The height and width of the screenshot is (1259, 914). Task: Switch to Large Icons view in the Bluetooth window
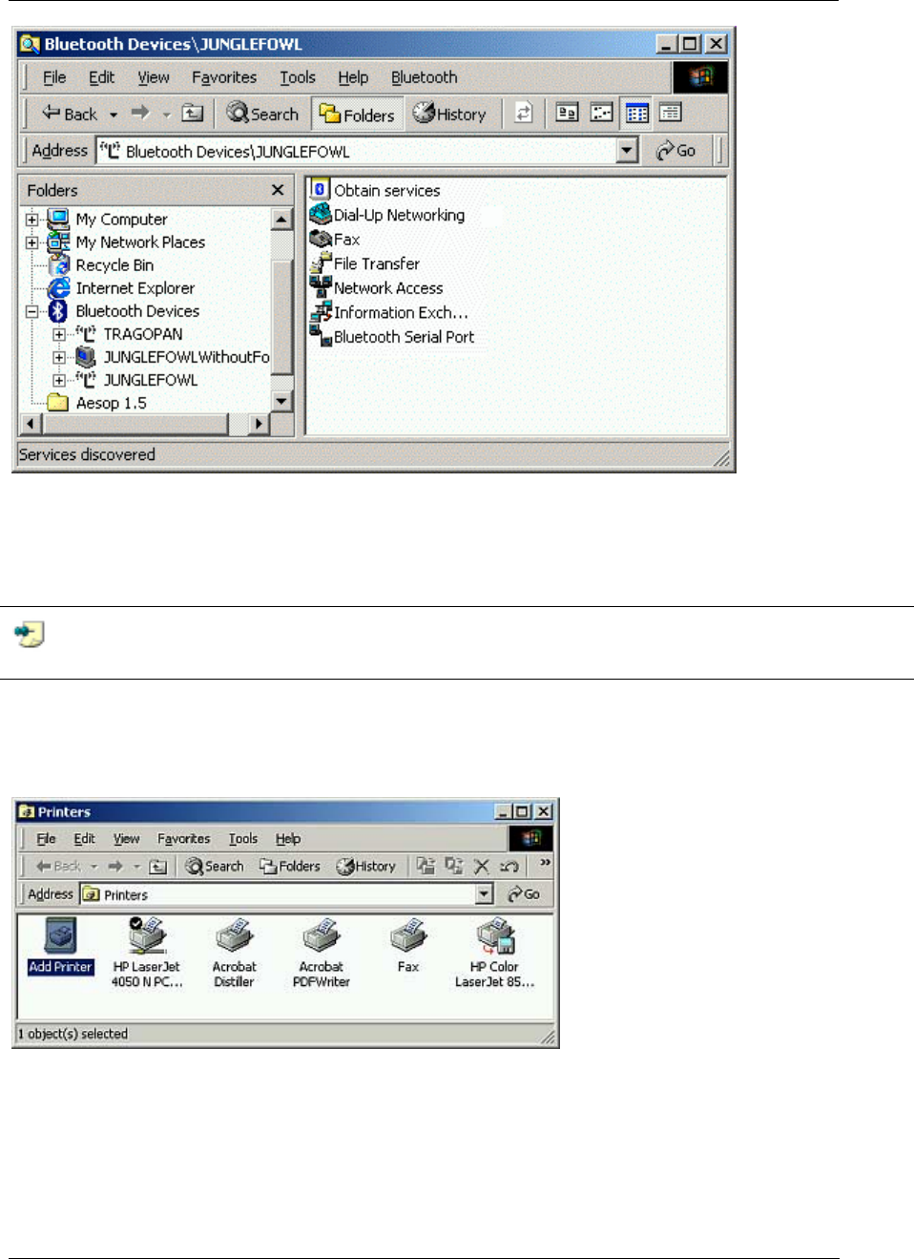[x=567, y=113]
